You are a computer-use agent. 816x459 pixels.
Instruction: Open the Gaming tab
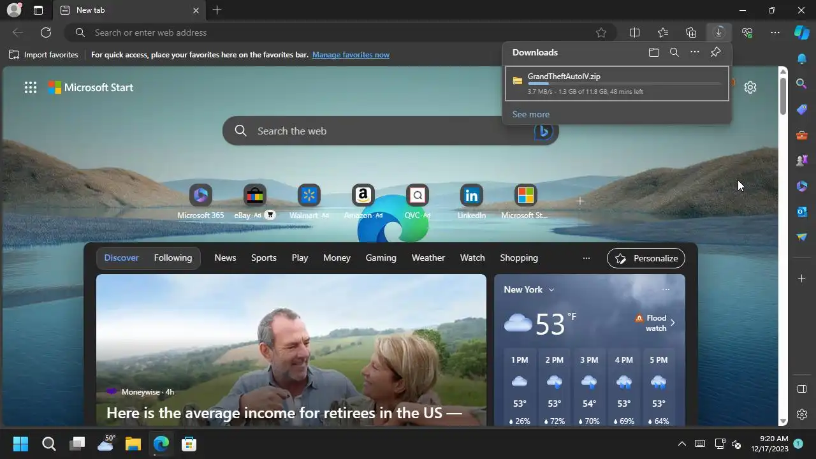coord(381,258)
